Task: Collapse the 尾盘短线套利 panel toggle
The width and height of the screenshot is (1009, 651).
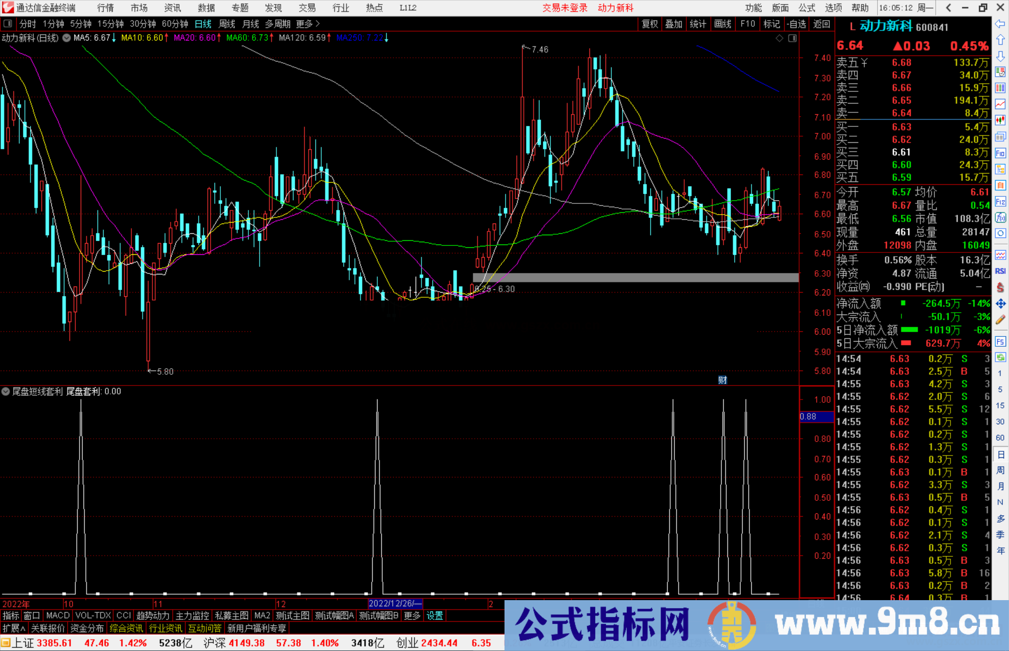Action: 6,392
